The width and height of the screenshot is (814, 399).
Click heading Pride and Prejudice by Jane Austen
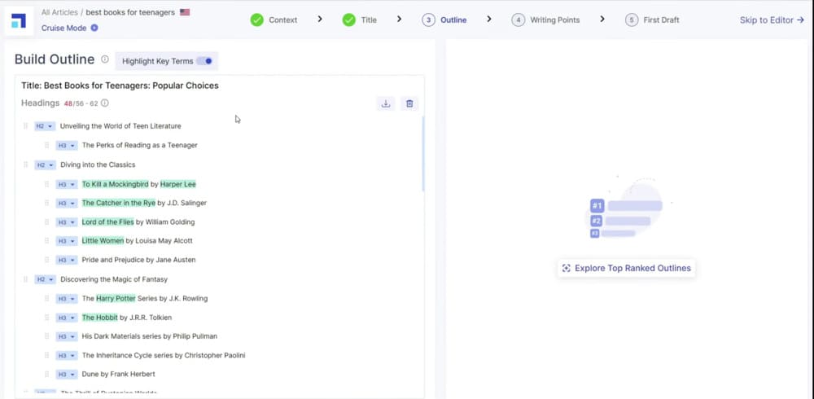[x=138, y=260]
